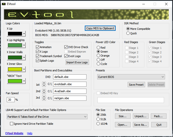Expand the X Inner Glow color picker
Screen dimensions: 173x137
click(24, 69)
